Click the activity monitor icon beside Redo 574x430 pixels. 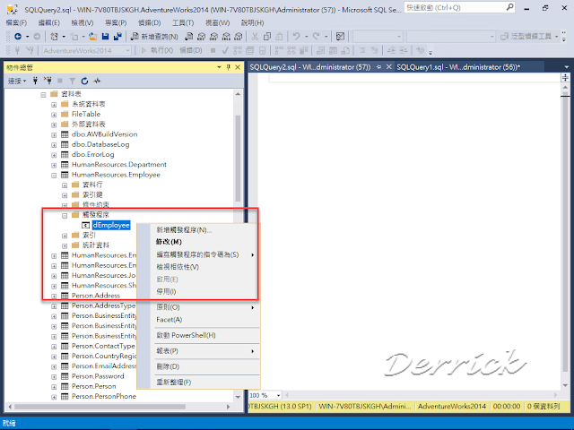coord(340,36)
